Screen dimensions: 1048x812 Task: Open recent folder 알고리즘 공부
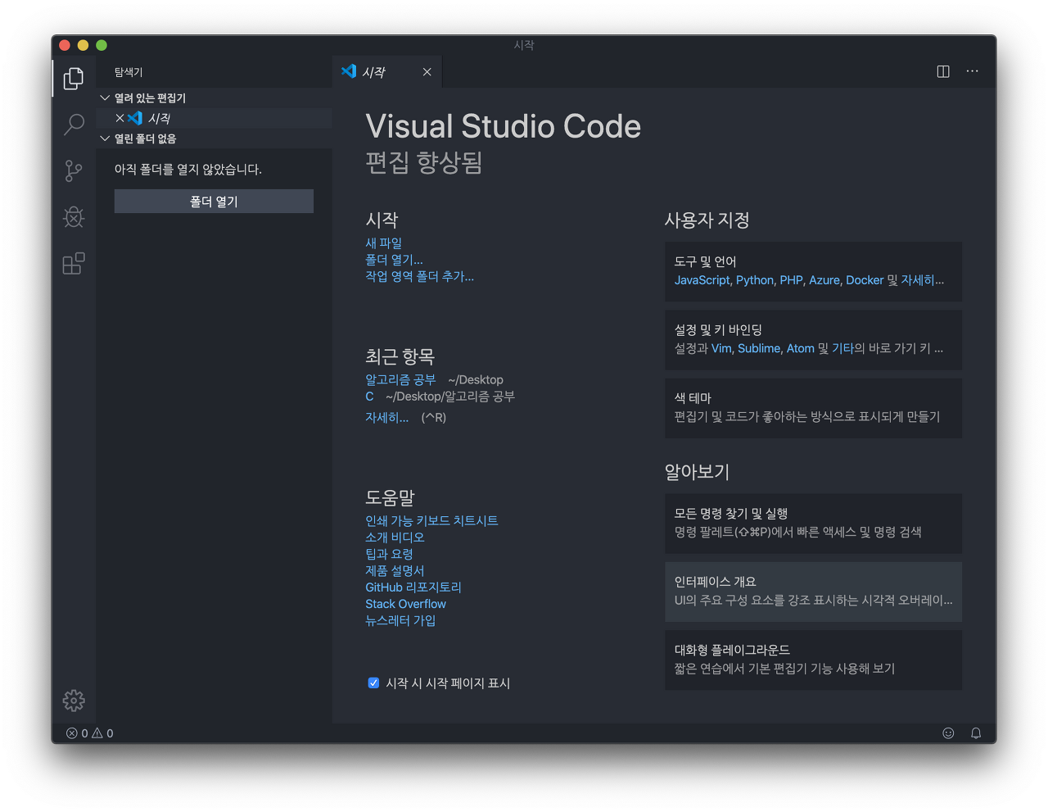(x=400, y=379)
